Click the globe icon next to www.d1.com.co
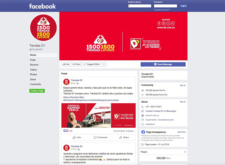 [x=143, y=115]
